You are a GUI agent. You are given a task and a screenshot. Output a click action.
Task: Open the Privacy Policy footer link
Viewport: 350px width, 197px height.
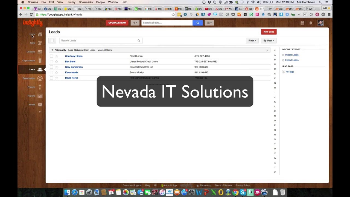[242, 186]
